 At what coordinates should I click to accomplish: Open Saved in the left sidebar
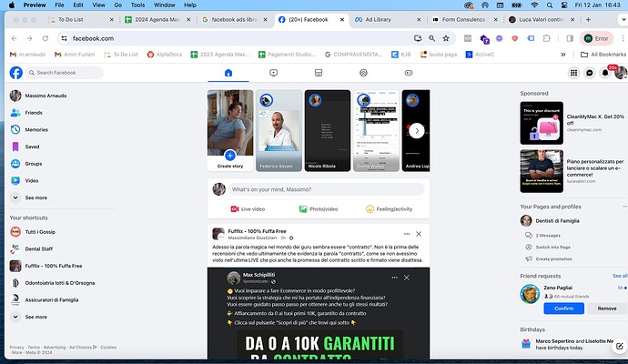point(25,147)
